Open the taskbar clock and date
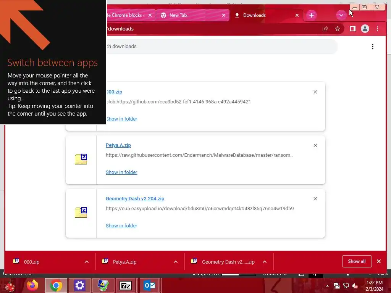391x293 pixels. click(x=375, y=286)
